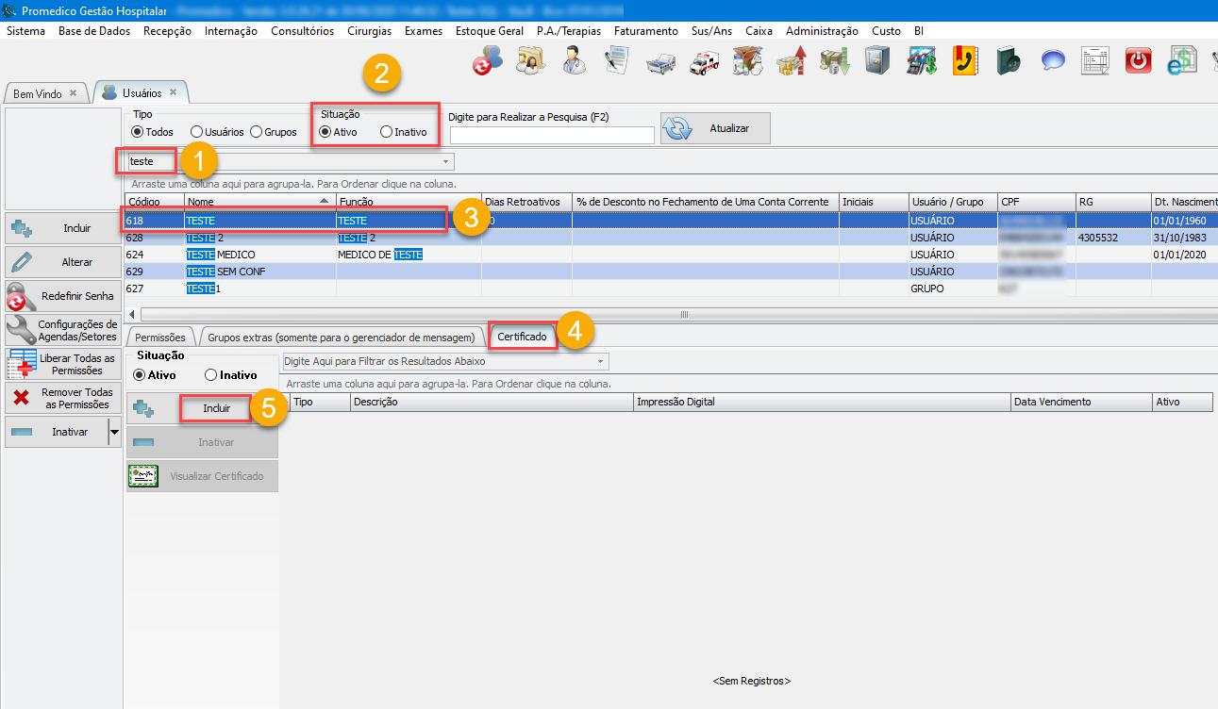Switch to the Permissões tab
Viewport: 1218px width, 709px height.
pyautogui.click(x=160, y=337)
